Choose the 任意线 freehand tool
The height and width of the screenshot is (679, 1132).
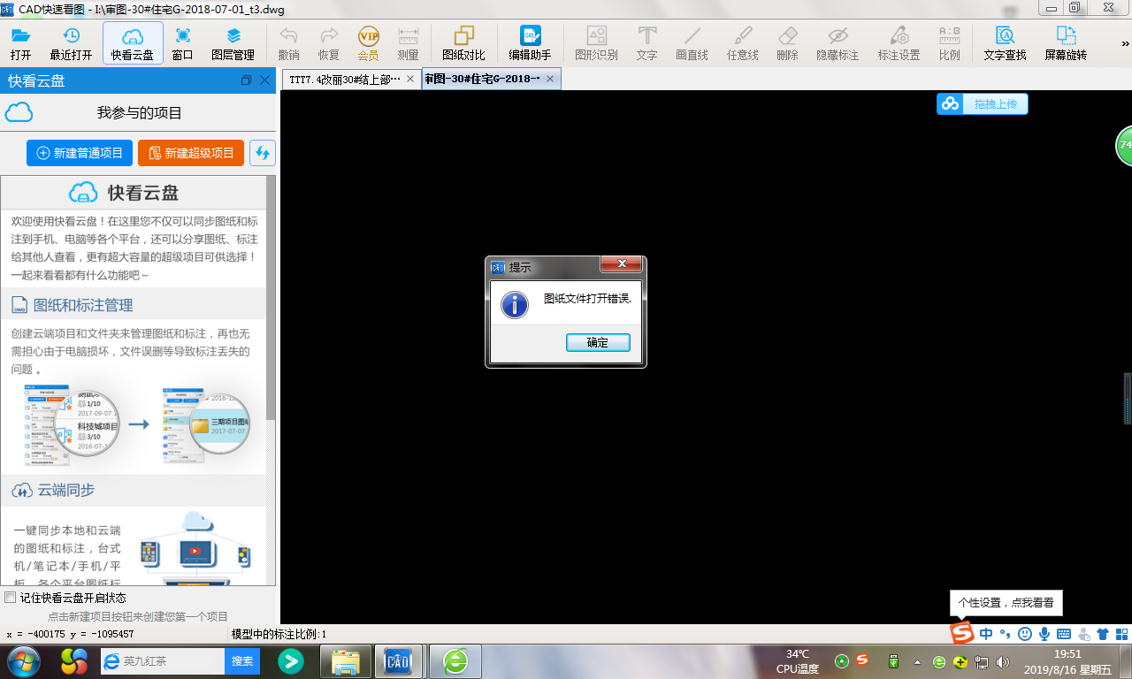pos(743,43)
